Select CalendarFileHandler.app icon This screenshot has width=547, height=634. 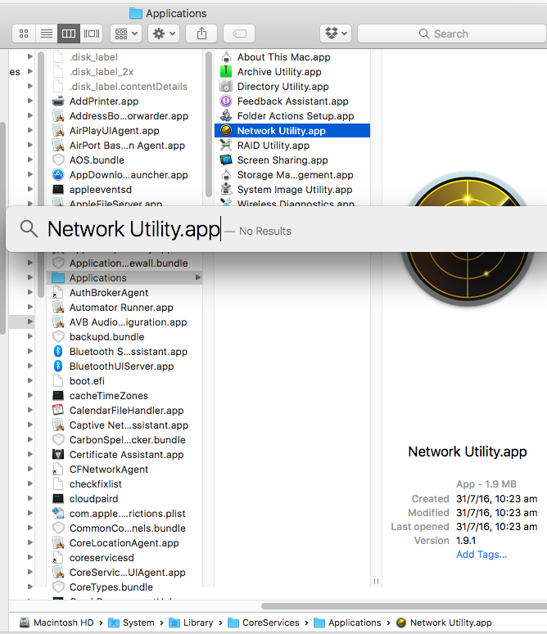[x=58, y=411]
